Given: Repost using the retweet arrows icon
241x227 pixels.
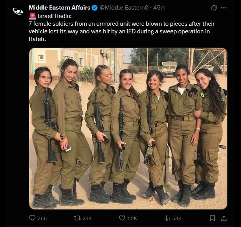Looking at the screenshot, I should tap(77, 218).
